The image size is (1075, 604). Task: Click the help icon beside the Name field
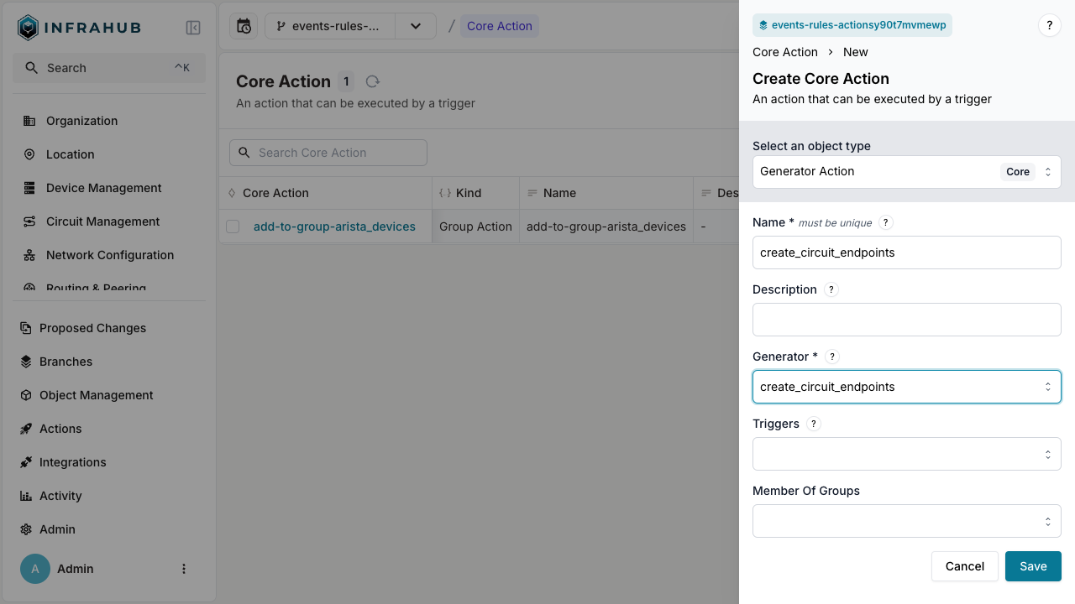pos(885,222)
